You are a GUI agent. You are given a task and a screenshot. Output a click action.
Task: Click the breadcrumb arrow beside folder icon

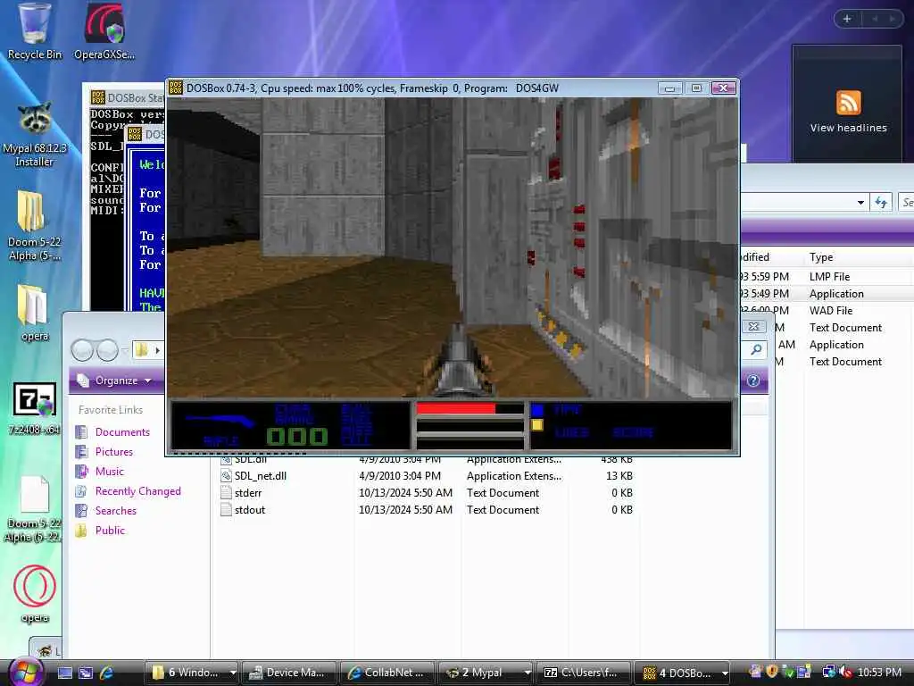[157, 350]
